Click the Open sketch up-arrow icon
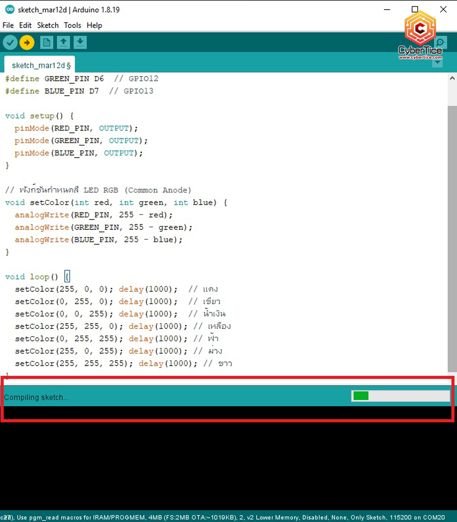This screenshot has width=457, height=522. point(63,43)
